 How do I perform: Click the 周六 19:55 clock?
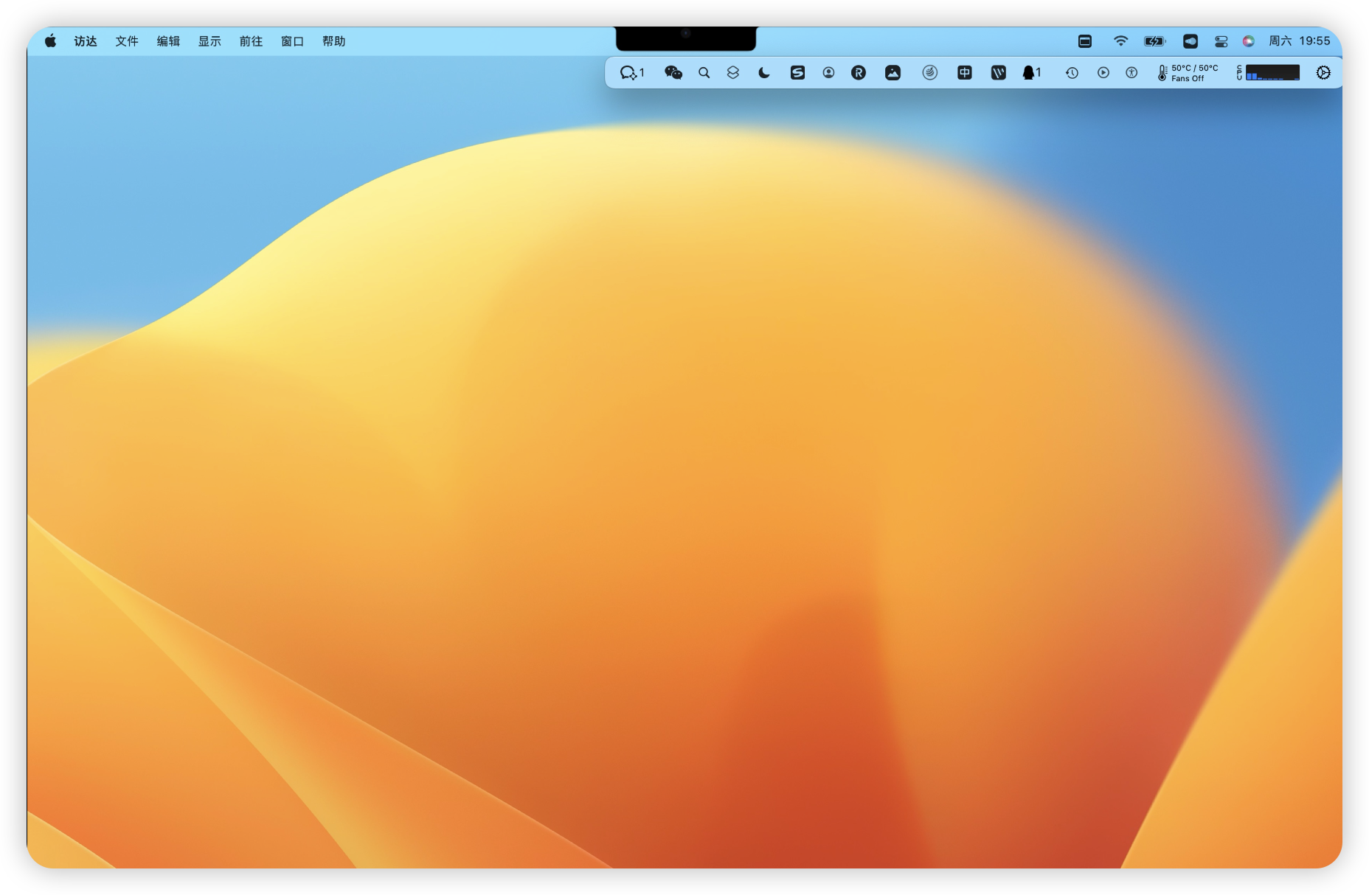click(1300, 41)
